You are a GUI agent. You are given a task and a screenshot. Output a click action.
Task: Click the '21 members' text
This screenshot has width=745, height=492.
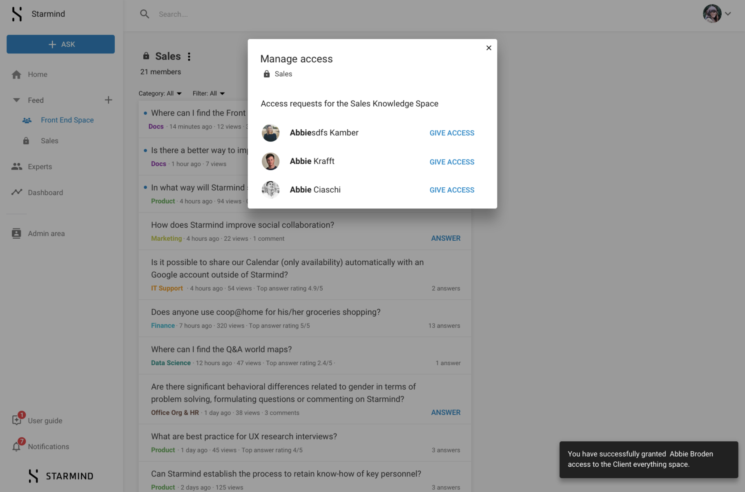pyautogui.click(x=161, y=72)
